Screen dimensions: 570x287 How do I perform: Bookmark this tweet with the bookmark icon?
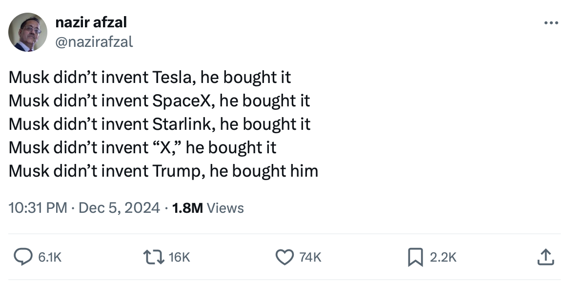coord(415,257)
